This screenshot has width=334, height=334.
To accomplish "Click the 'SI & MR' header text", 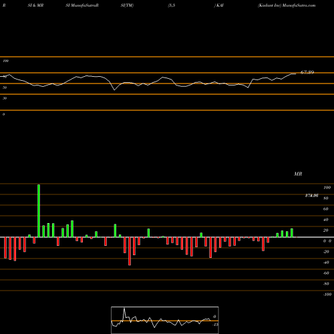I will click(35, 5).
